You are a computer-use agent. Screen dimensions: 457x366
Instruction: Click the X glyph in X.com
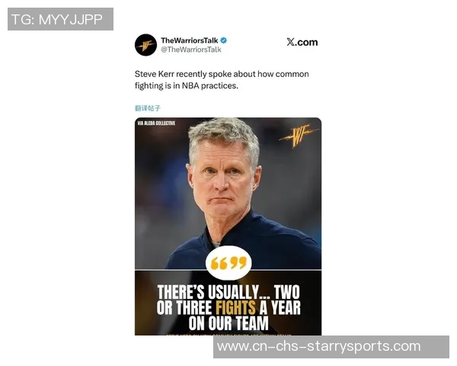pyautogui.click(x=290, y=42)
